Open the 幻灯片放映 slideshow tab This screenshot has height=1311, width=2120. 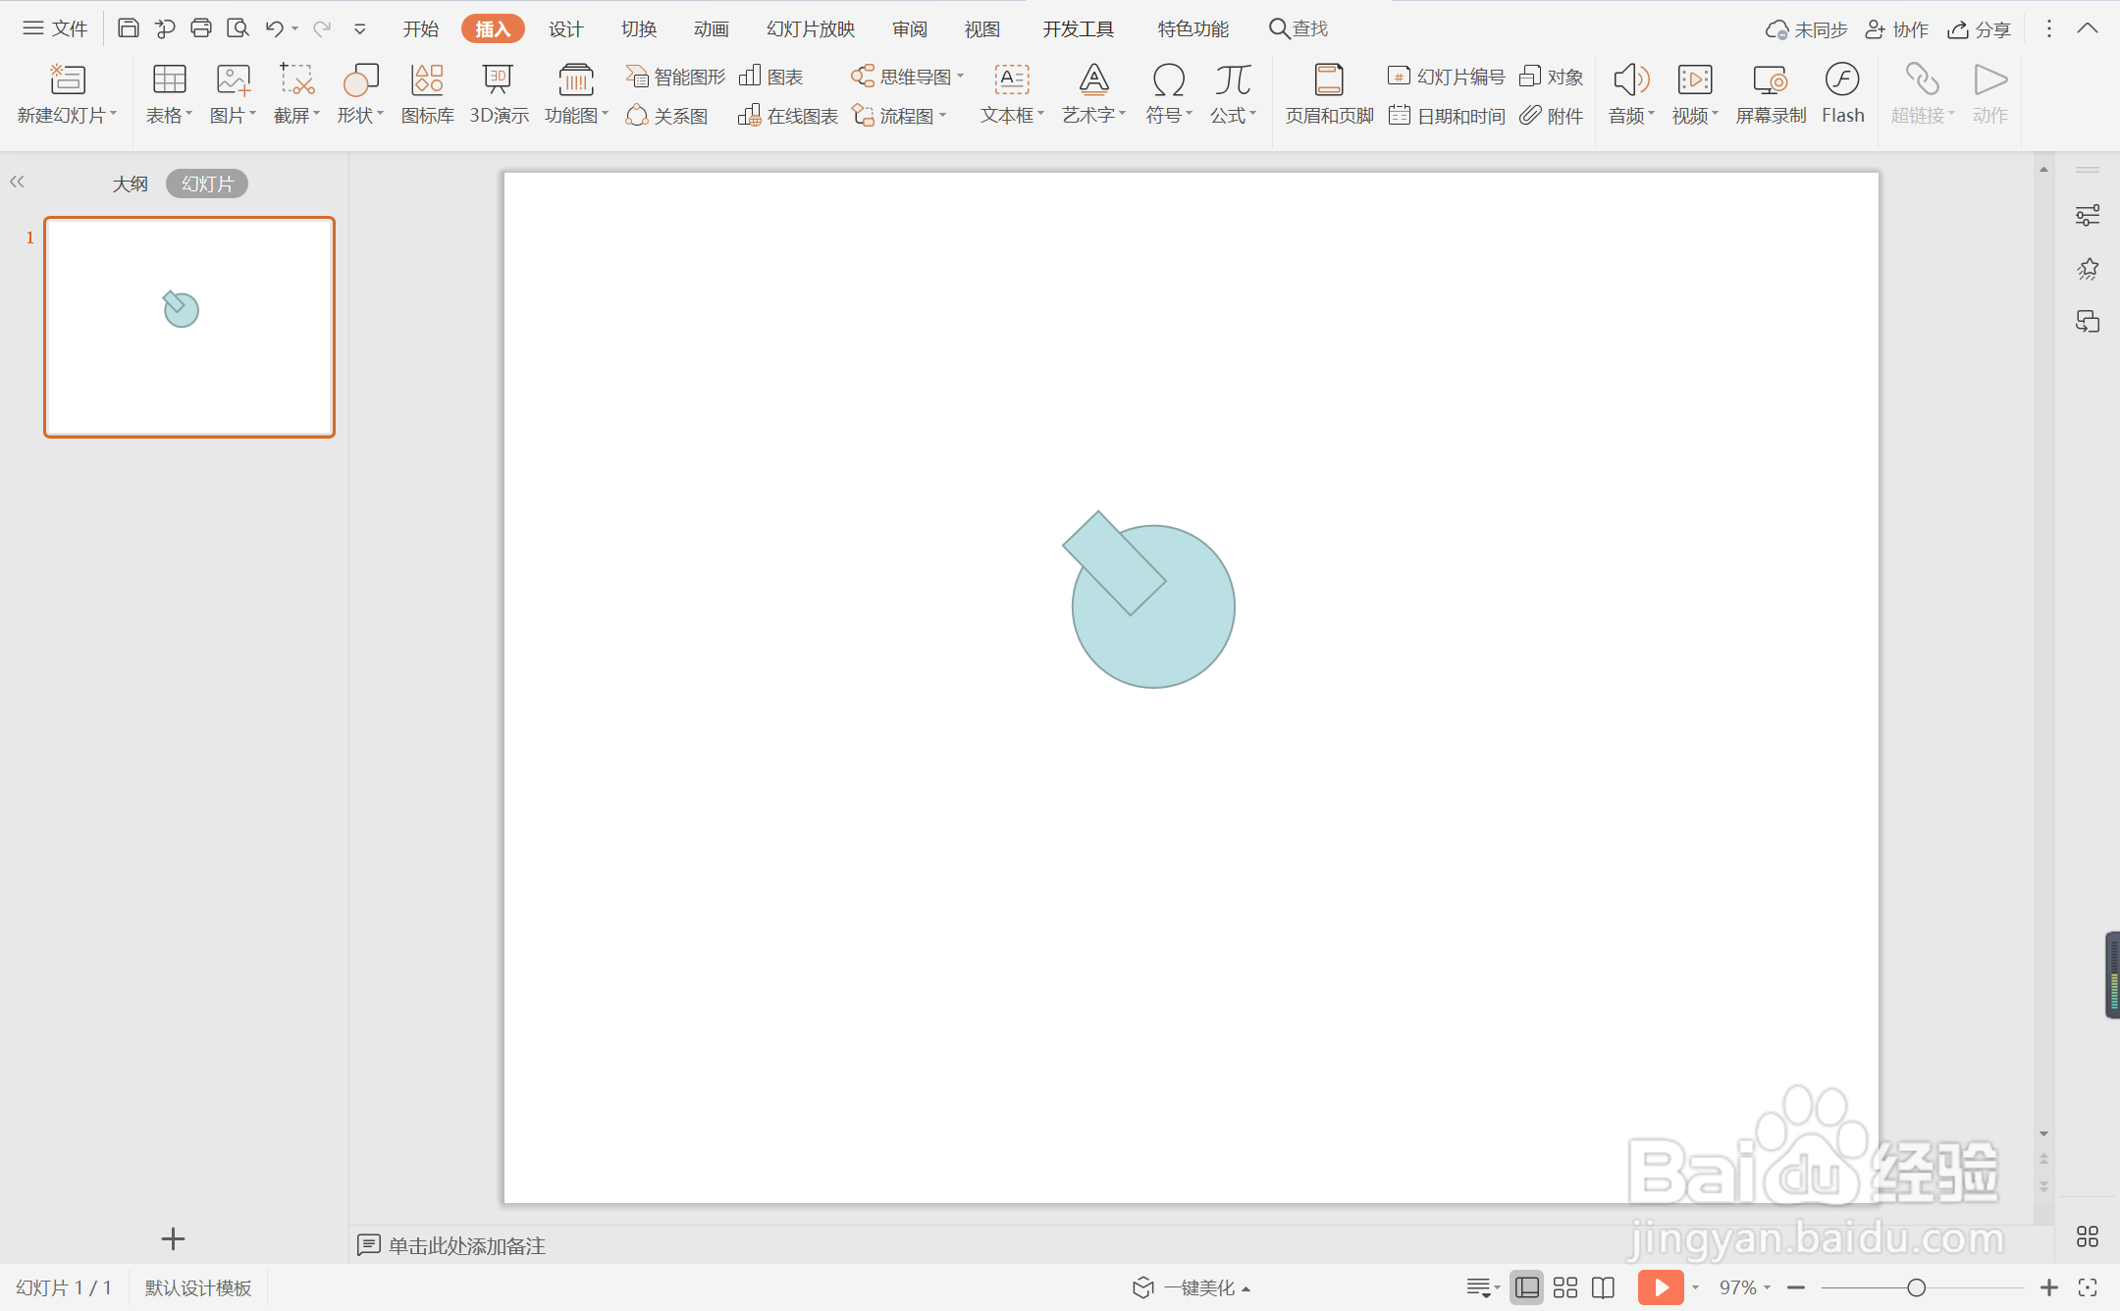[x=811, y=28]
